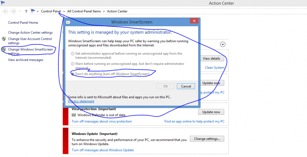Select Don't do anything SmartScreen option
307x157 pixels.
[73, 74]
